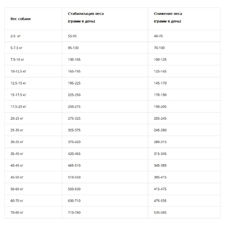Click the '145-170' weight loss cell
This screenshot has width=225, height=225.
coord(160,83)
